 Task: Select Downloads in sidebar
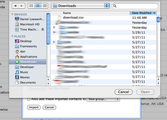[28, 62]
